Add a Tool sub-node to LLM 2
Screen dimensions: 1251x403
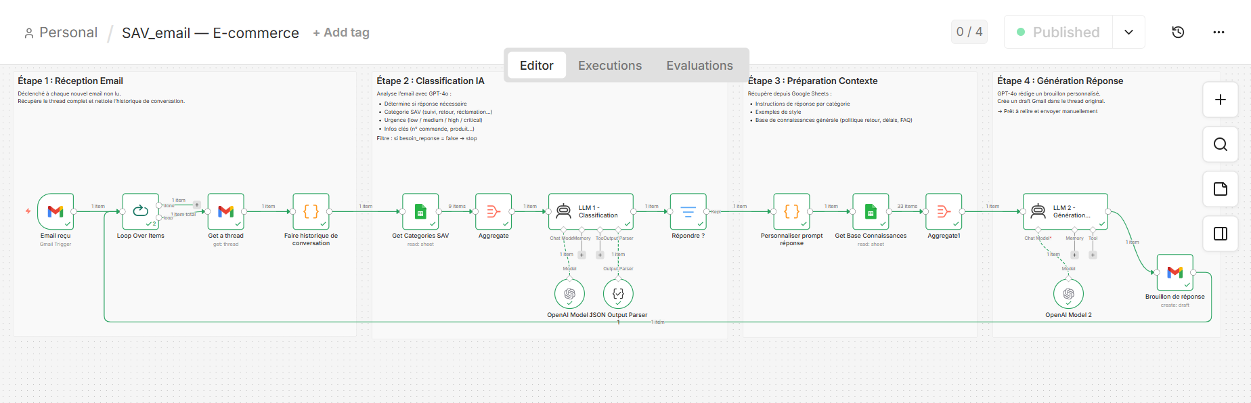[1093, 255]
